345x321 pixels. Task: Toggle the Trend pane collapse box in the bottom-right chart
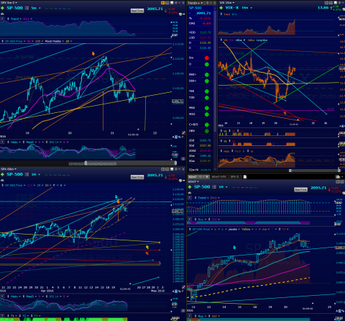pos(190,198)
